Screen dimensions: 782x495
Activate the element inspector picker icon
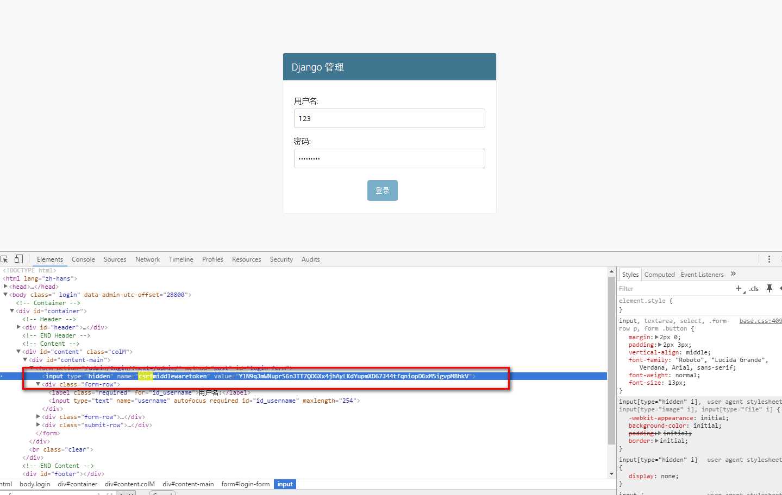tap(4, 259)
